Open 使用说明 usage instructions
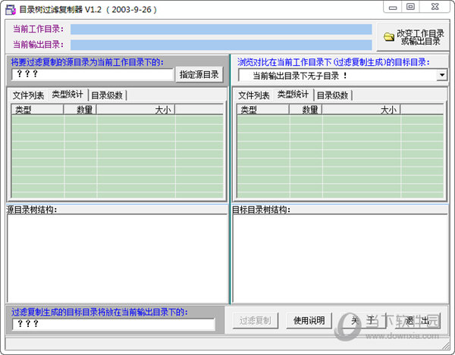Screen dimensions: 455x355 click(309, 320)
